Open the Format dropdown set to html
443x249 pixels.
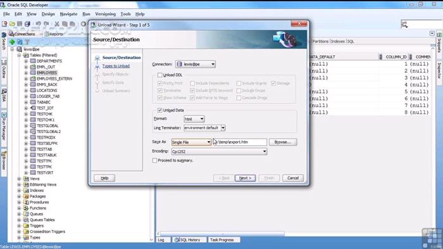[x=194, y=119]
